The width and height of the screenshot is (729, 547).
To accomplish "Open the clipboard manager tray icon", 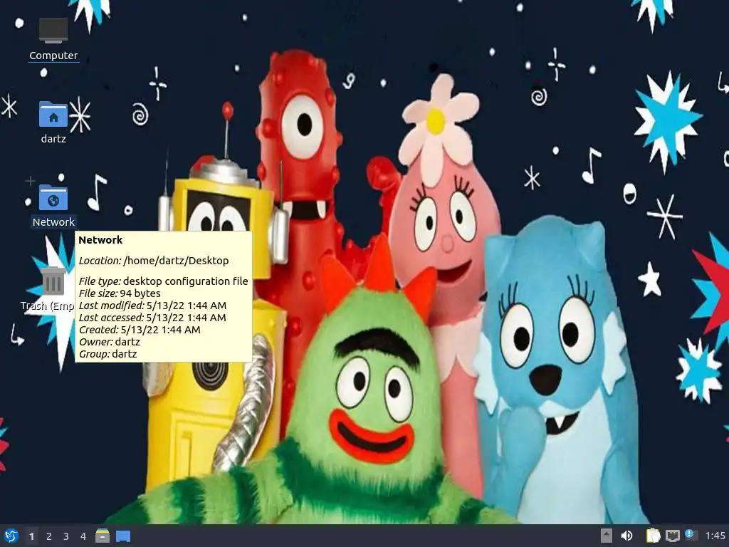I will pos(654,536).
